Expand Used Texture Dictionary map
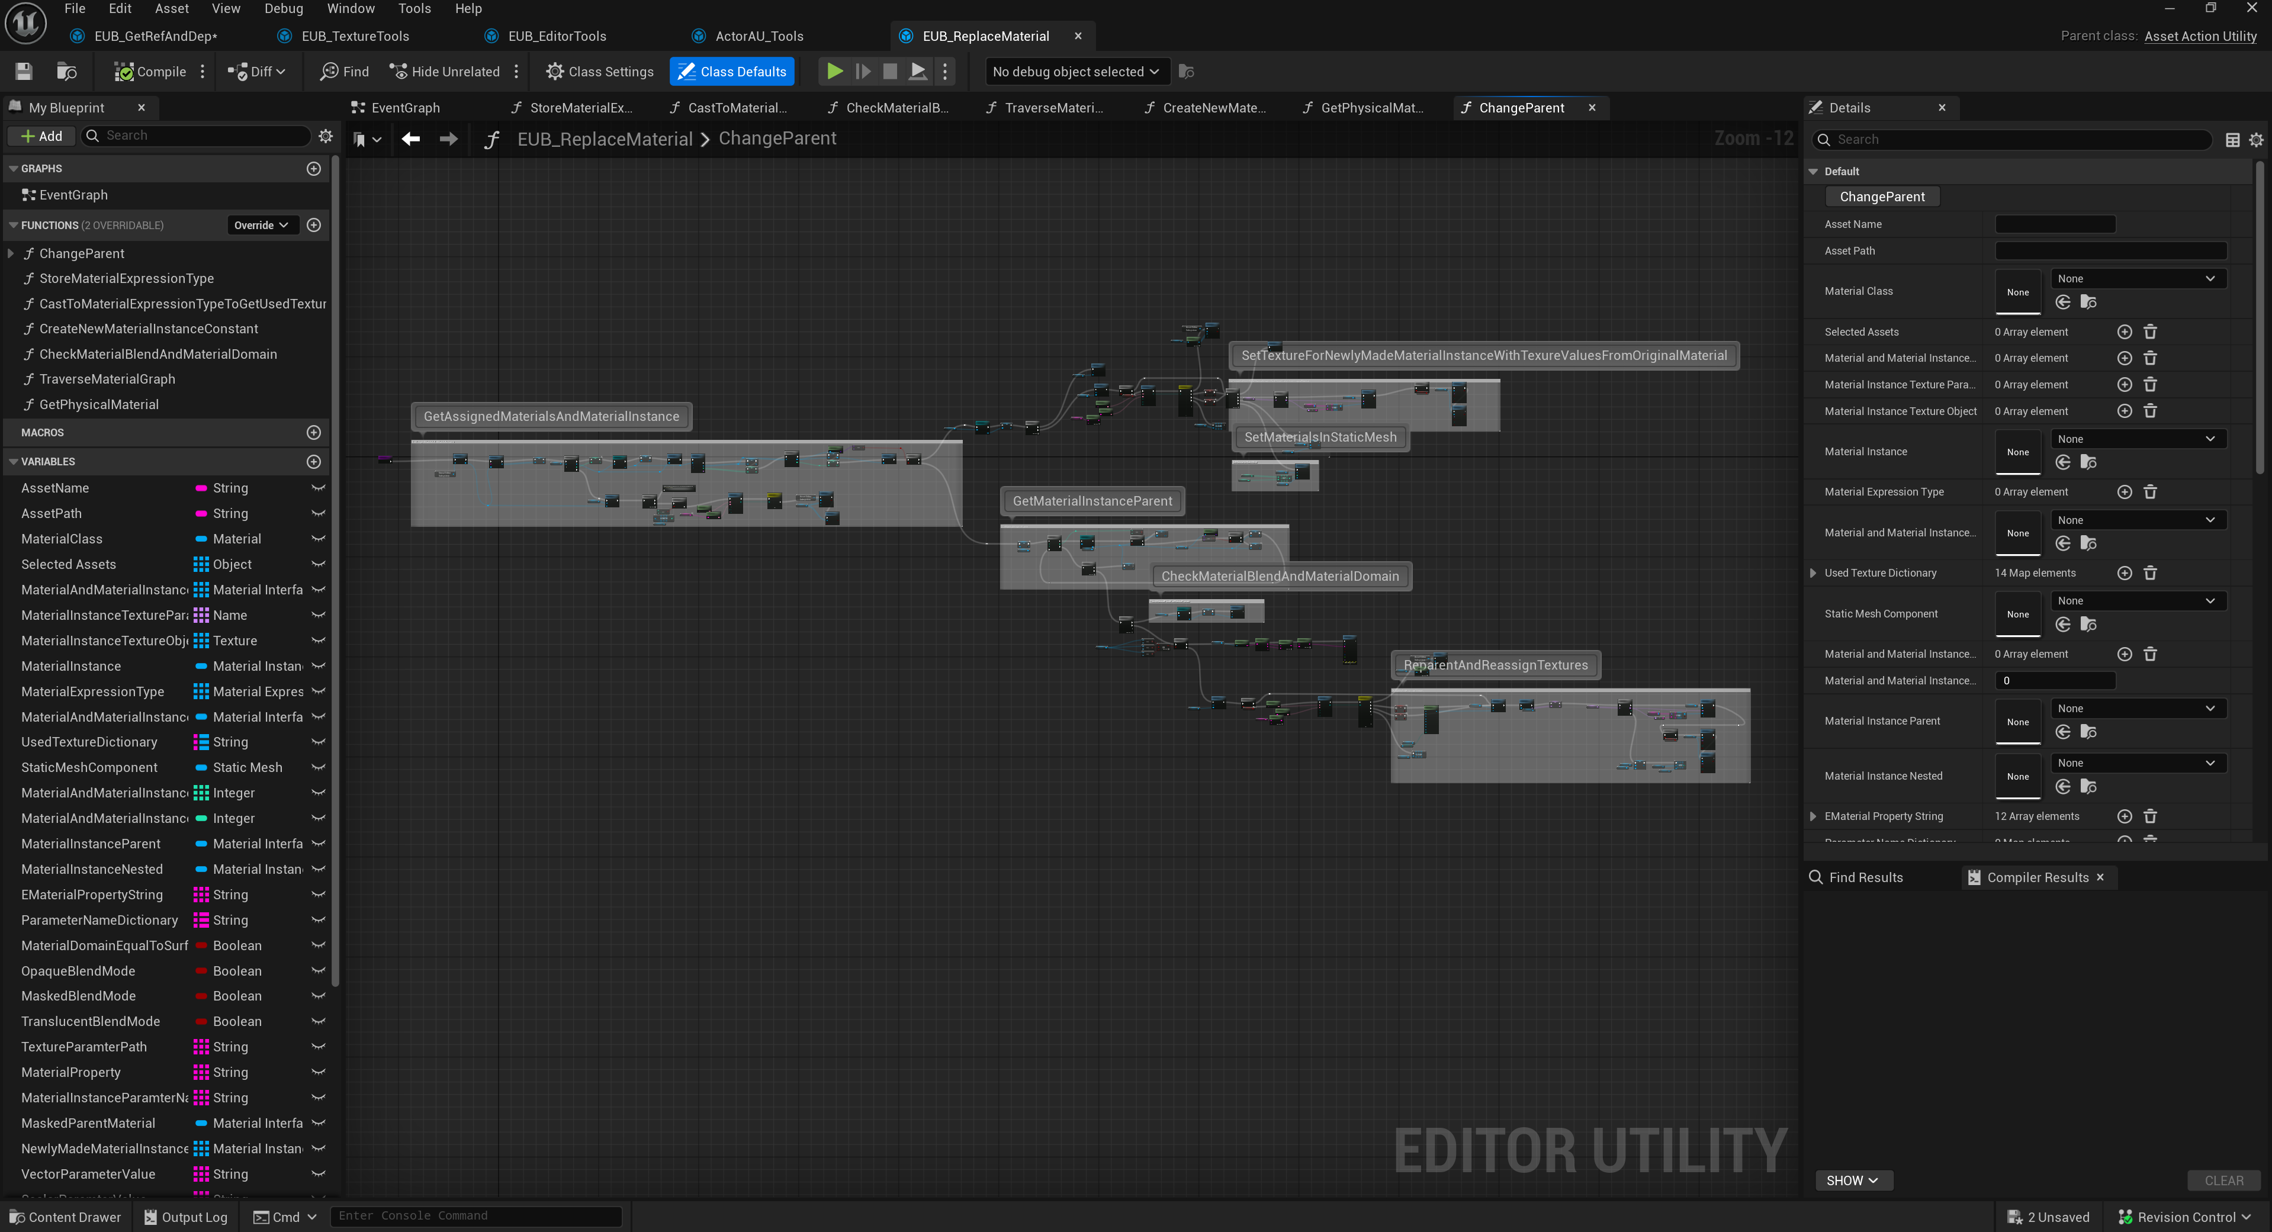The width and height of the screenshot is (2272, 1232). pyautogui.click(x=1813, y=573)
